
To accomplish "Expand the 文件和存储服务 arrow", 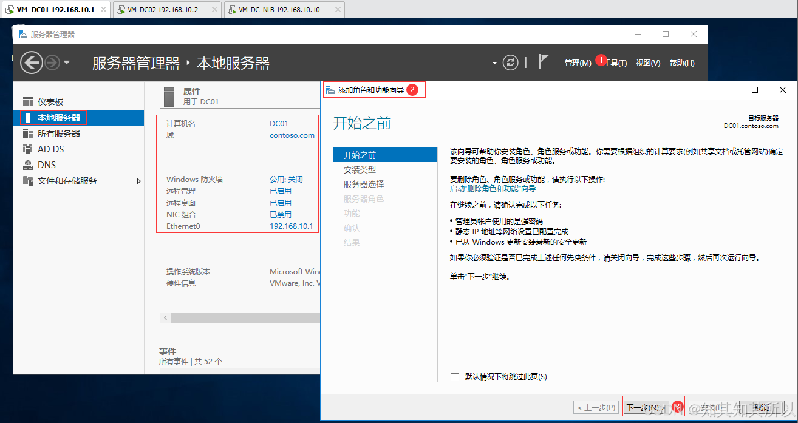I will [138, 181].
